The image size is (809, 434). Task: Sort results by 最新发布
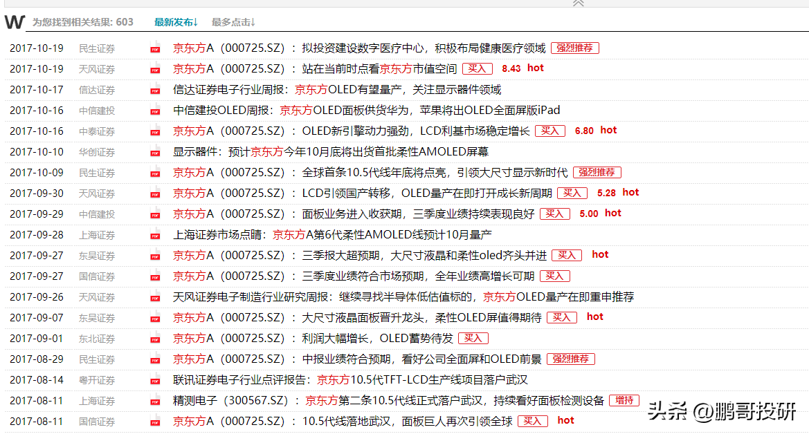pos(176,22)
